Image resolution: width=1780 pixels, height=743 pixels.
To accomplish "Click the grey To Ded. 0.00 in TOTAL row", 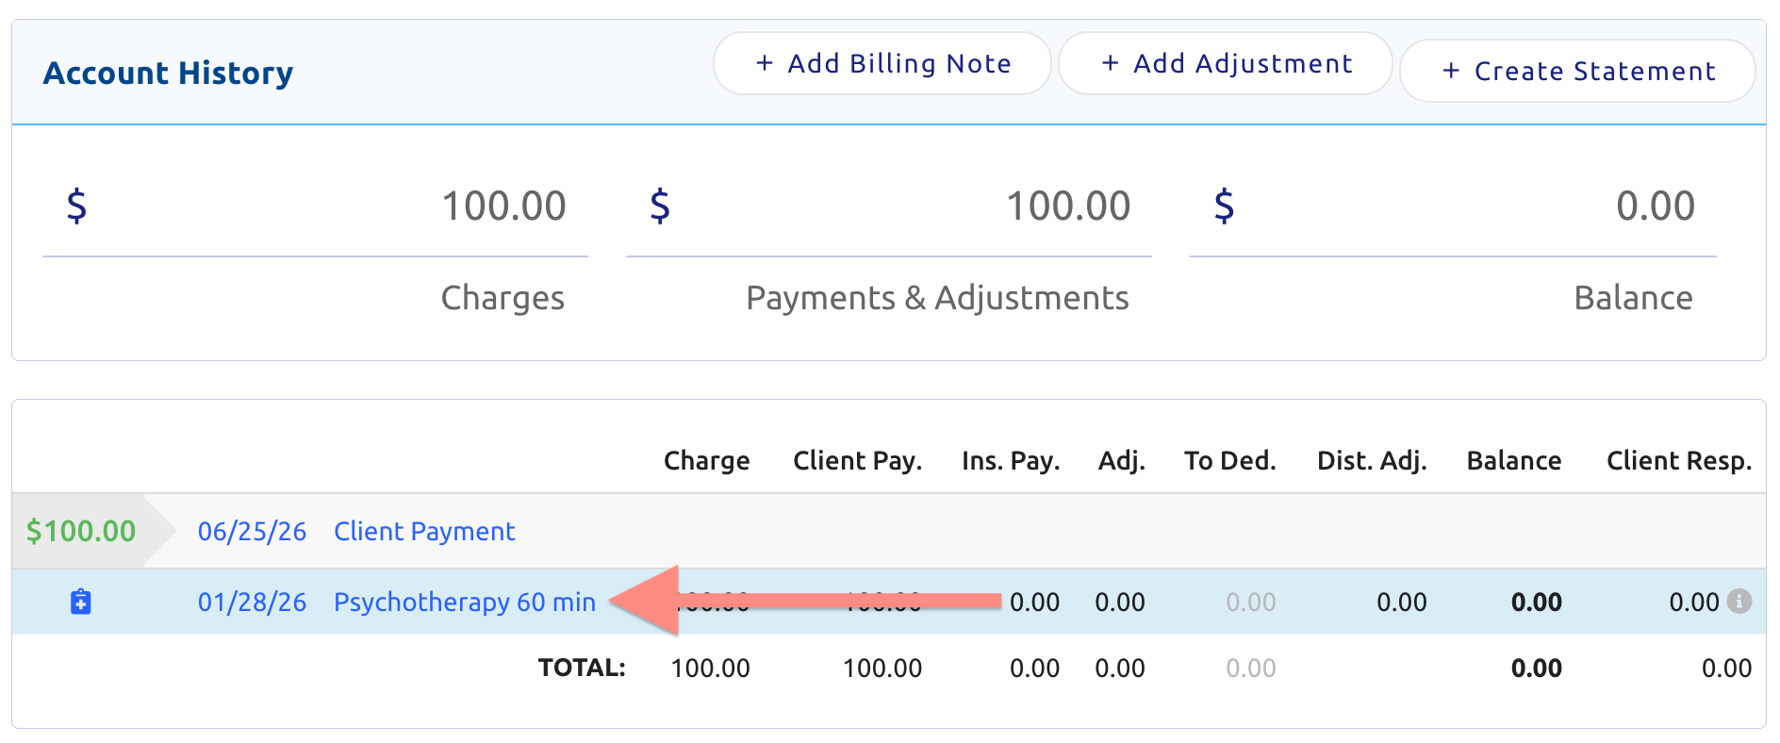I will pos(1251,668).
